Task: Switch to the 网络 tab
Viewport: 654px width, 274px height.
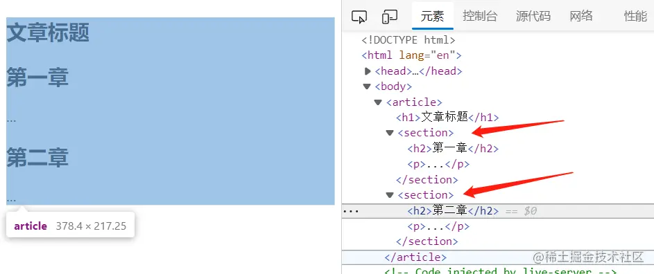Action: coord(581,16)
